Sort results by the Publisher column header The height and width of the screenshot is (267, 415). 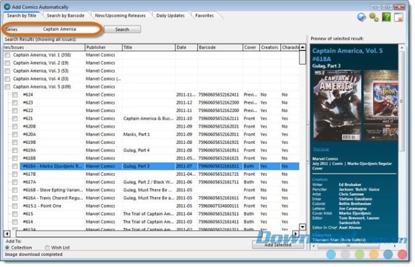coord(102,47)
